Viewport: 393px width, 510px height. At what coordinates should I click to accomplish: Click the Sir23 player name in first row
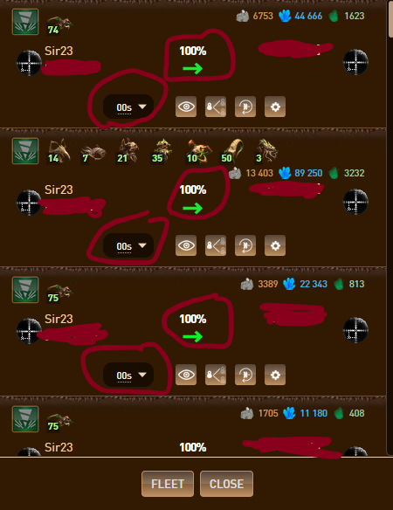click(x=59, y=51)
